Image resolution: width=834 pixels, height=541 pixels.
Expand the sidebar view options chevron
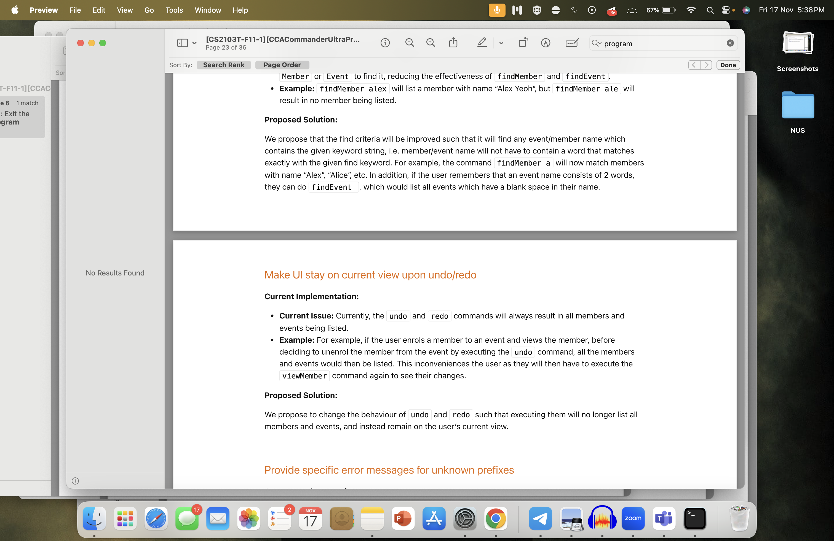[x=194, y=43]
